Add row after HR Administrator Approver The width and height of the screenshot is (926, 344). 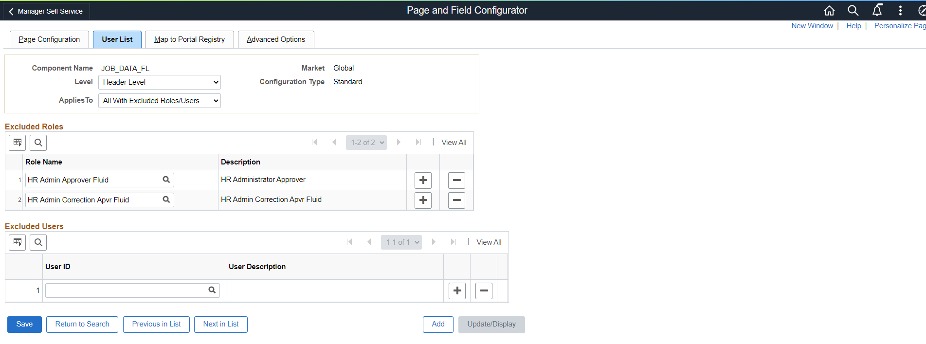423,180
